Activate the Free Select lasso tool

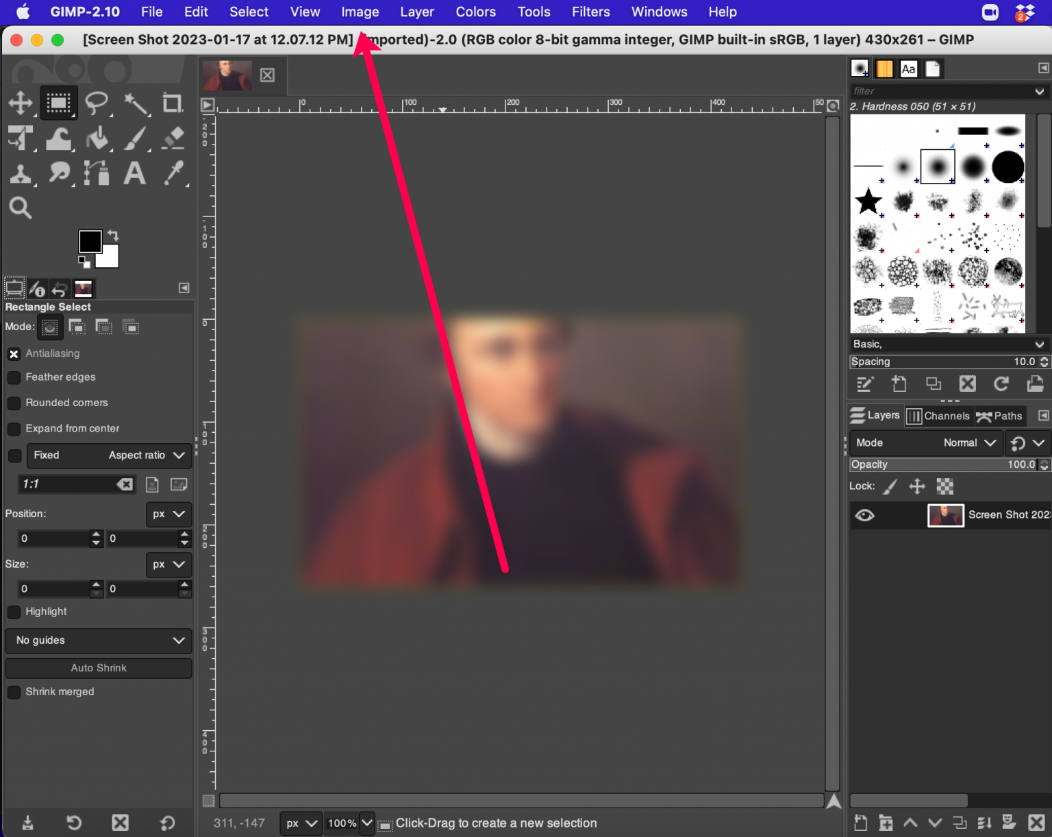coord(97,103)
